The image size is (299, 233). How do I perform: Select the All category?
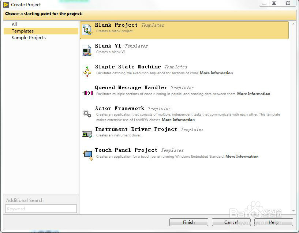coord(14,25)
